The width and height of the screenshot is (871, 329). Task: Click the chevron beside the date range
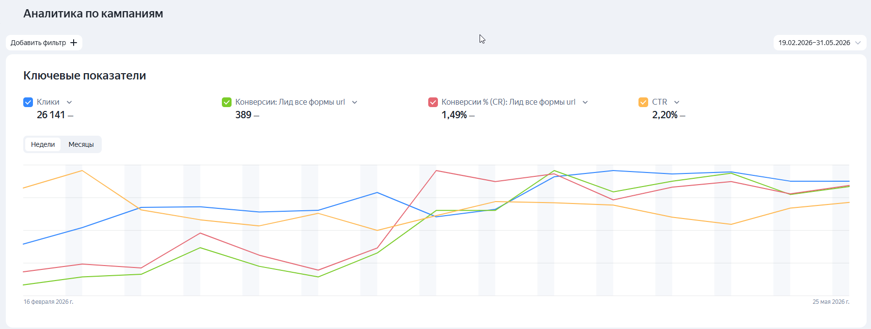coord(858,43)
